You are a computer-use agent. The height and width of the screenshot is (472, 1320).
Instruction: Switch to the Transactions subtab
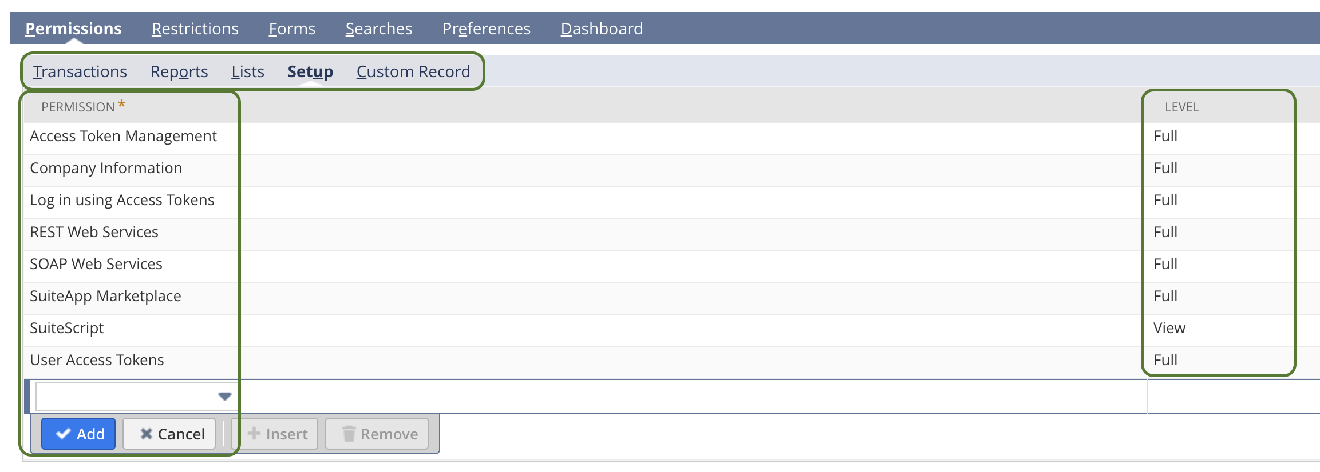coord(81,71)
